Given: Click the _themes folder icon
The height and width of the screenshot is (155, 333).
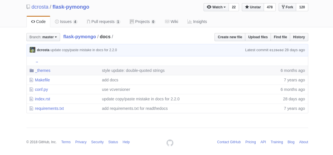Looking at the screenshot, I should pyautogui.click(x=32, y=70).
